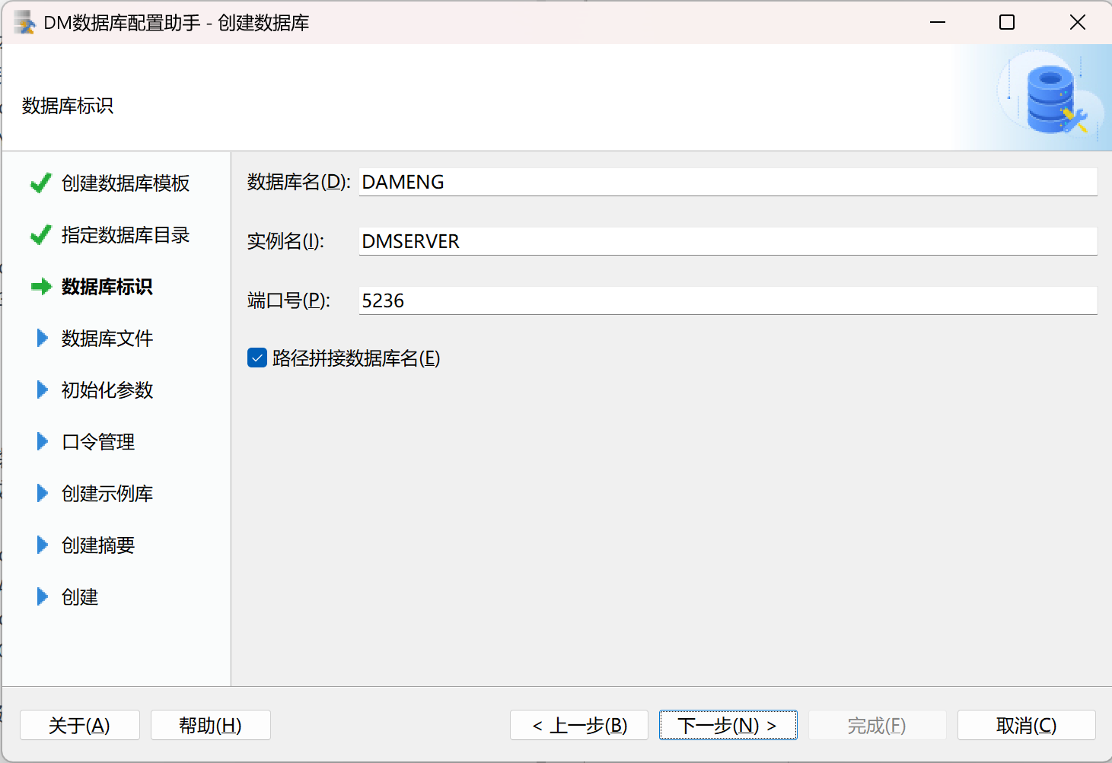This screenshot has height=763, width=1112.
Task: Uncheck 路径拼接数据库名(E) checkbox
Action: click(x=257, y=358)
